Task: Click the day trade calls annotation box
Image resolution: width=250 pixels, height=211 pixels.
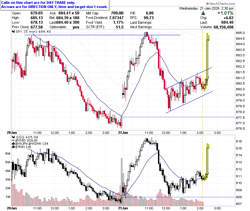Action: click(x=55, y=5)
